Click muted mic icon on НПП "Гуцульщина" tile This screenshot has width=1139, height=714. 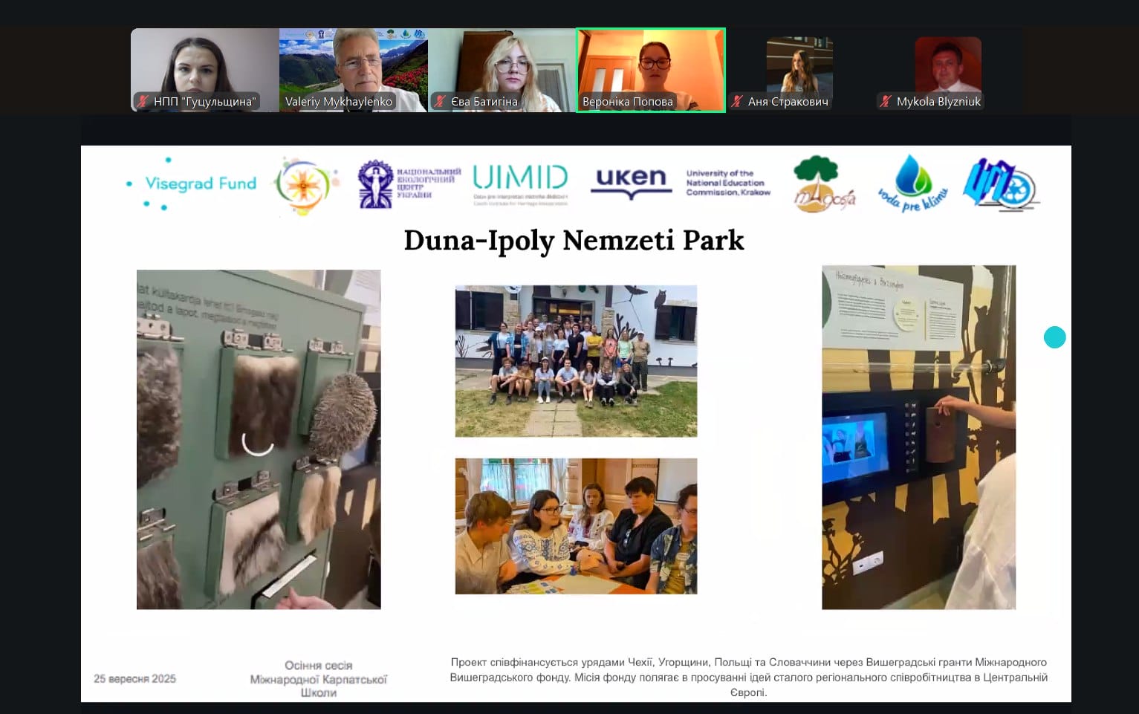(x=142, y=102)
